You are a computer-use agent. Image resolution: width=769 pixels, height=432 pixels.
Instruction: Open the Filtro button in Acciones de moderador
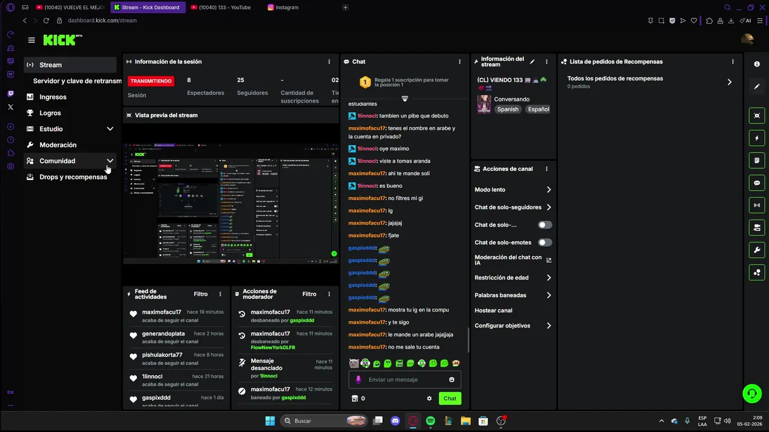309,294
